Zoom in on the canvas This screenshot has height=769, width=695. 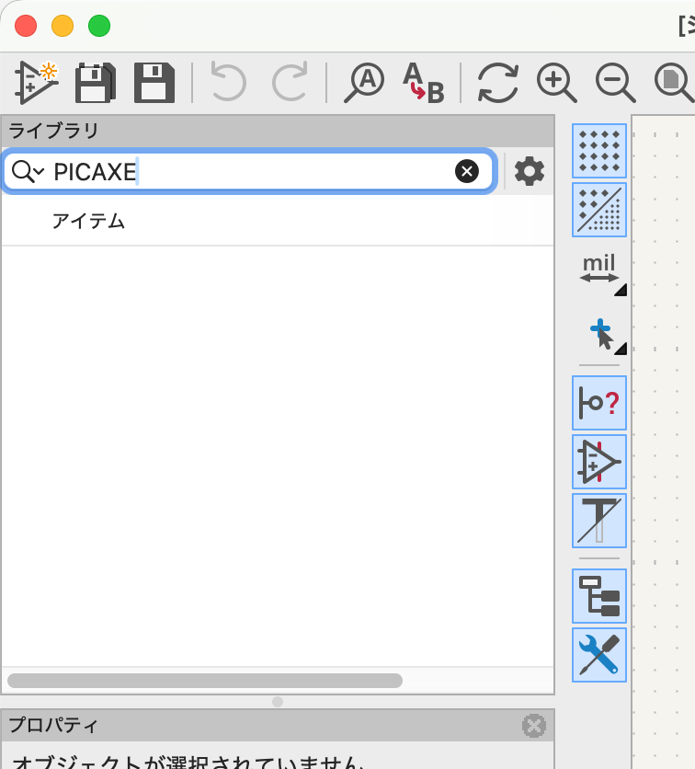point(557,83)
